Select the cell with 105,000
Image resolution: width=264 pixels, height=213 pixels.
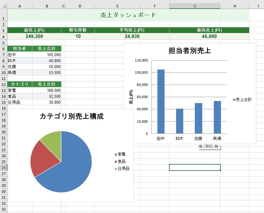tap(47, 55)
